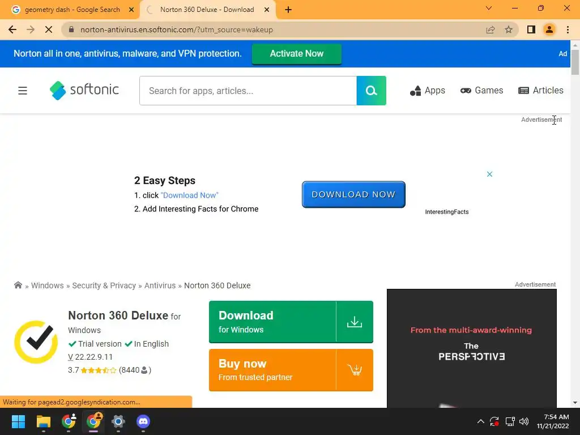Image resolution: width=580 pixels, height=435 pixels.
Task: Click The Perspective advertisement
Action: [x=472, y=348]
